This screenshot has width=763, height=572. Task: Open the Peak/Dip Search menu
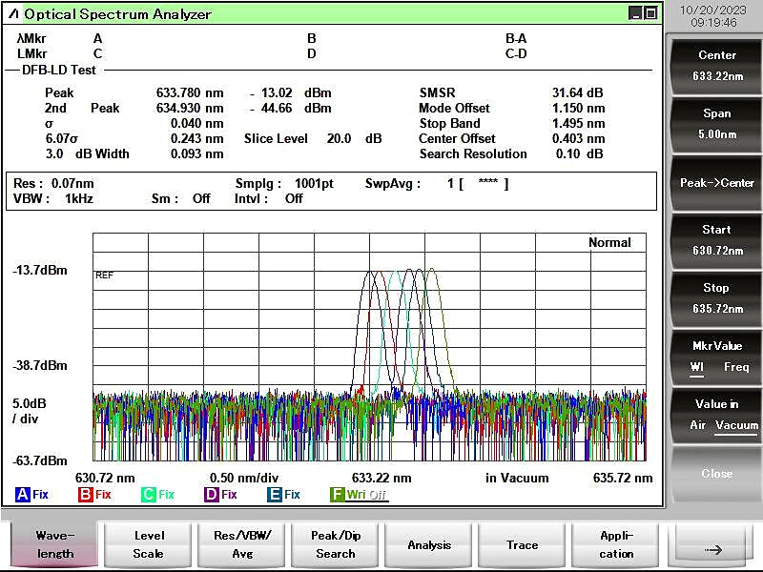[x=336, y=544]
